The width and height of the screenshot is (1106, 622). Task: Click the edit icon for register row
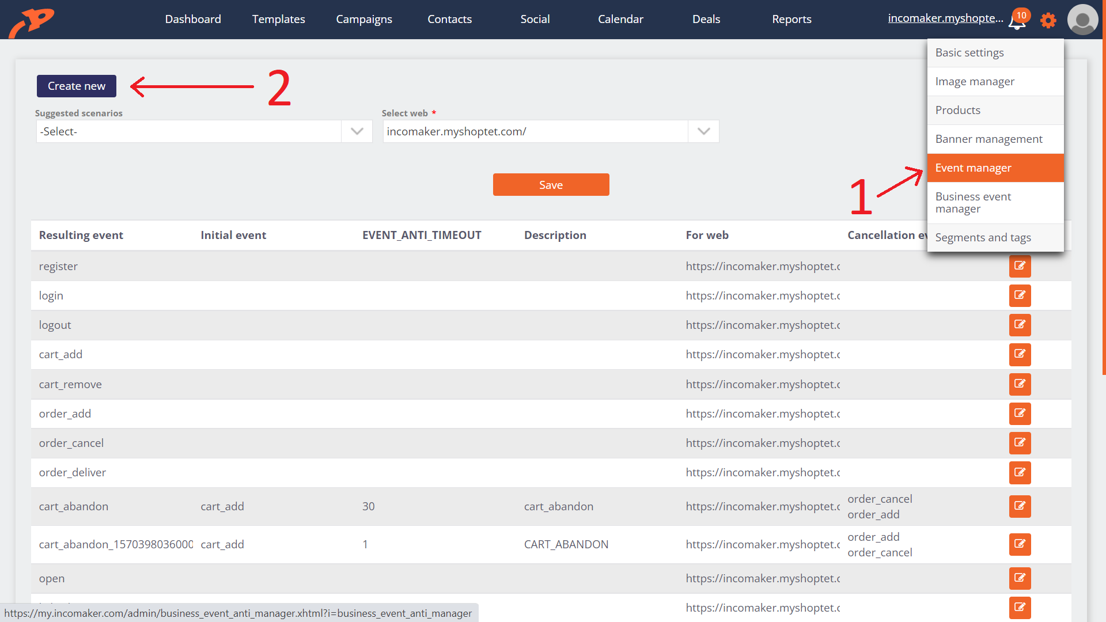[x=1020, y=266]
